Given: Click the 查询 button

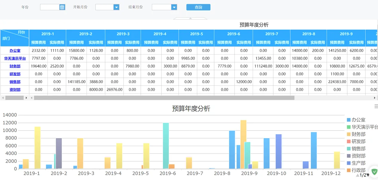Looking at the screenshot, I should 198,7.
